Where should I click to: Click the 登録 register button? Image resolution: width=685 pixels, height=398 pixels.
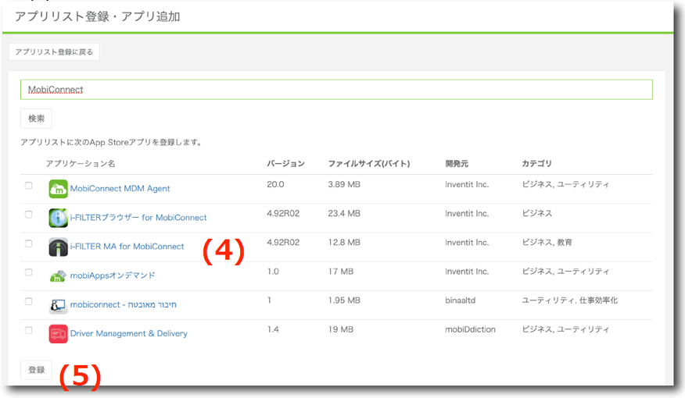(36, 370)
